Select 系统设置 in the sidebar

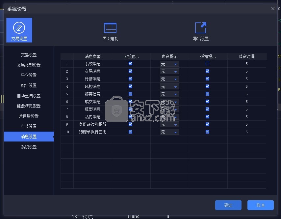point(29,147)
